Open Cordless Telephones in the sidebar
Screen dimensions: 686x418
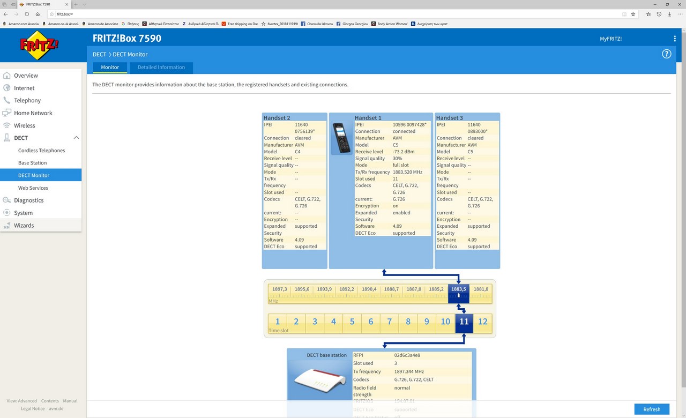coord(41,151)
